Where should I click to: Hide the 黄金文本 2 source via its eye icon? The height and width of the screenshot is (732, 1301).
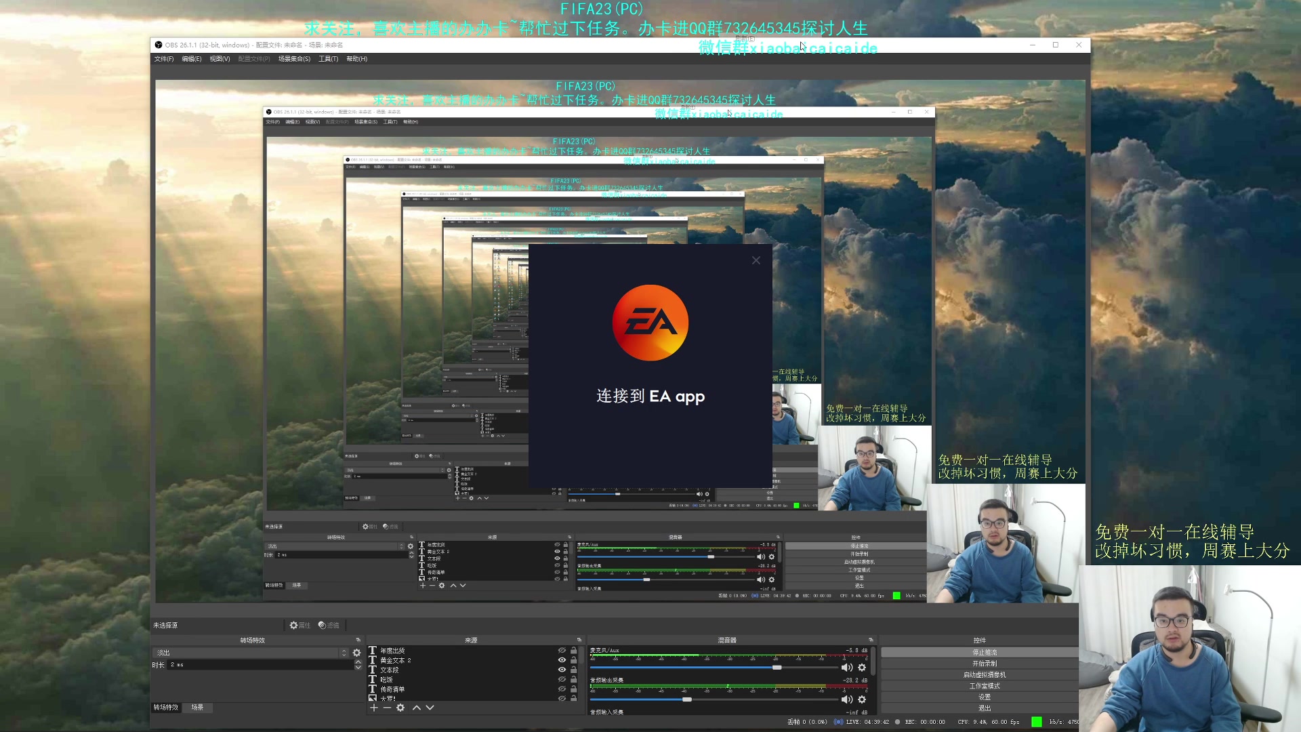pyautogui.click(x=562, y=660)
